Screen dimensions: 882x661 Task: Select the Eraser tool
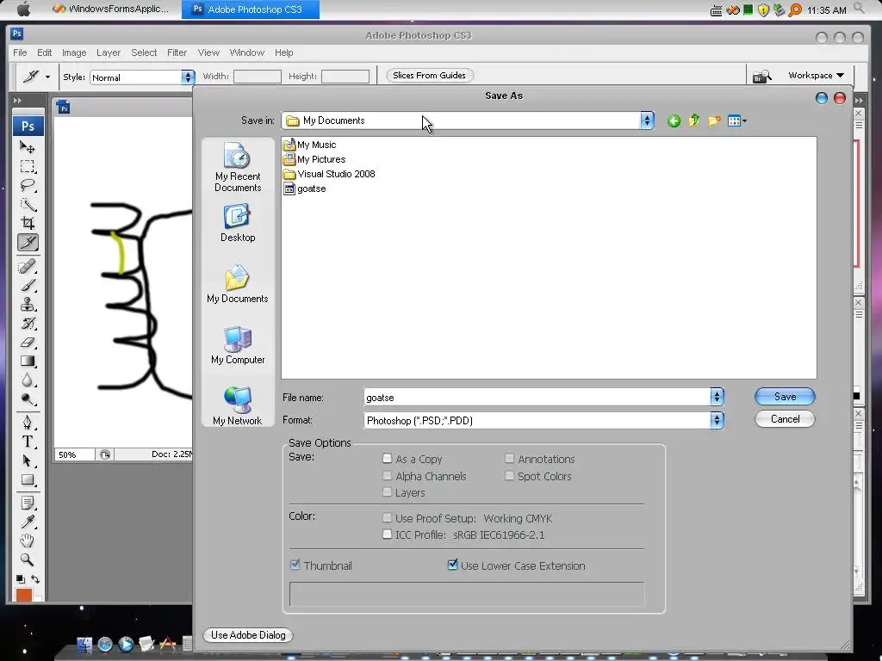[27, 343]
